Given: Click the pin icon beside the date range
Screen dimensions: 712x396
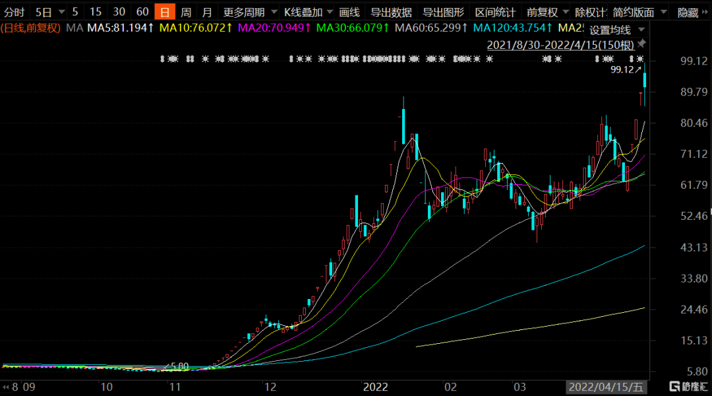Looking at the screenshot, I should coord(641,44).
